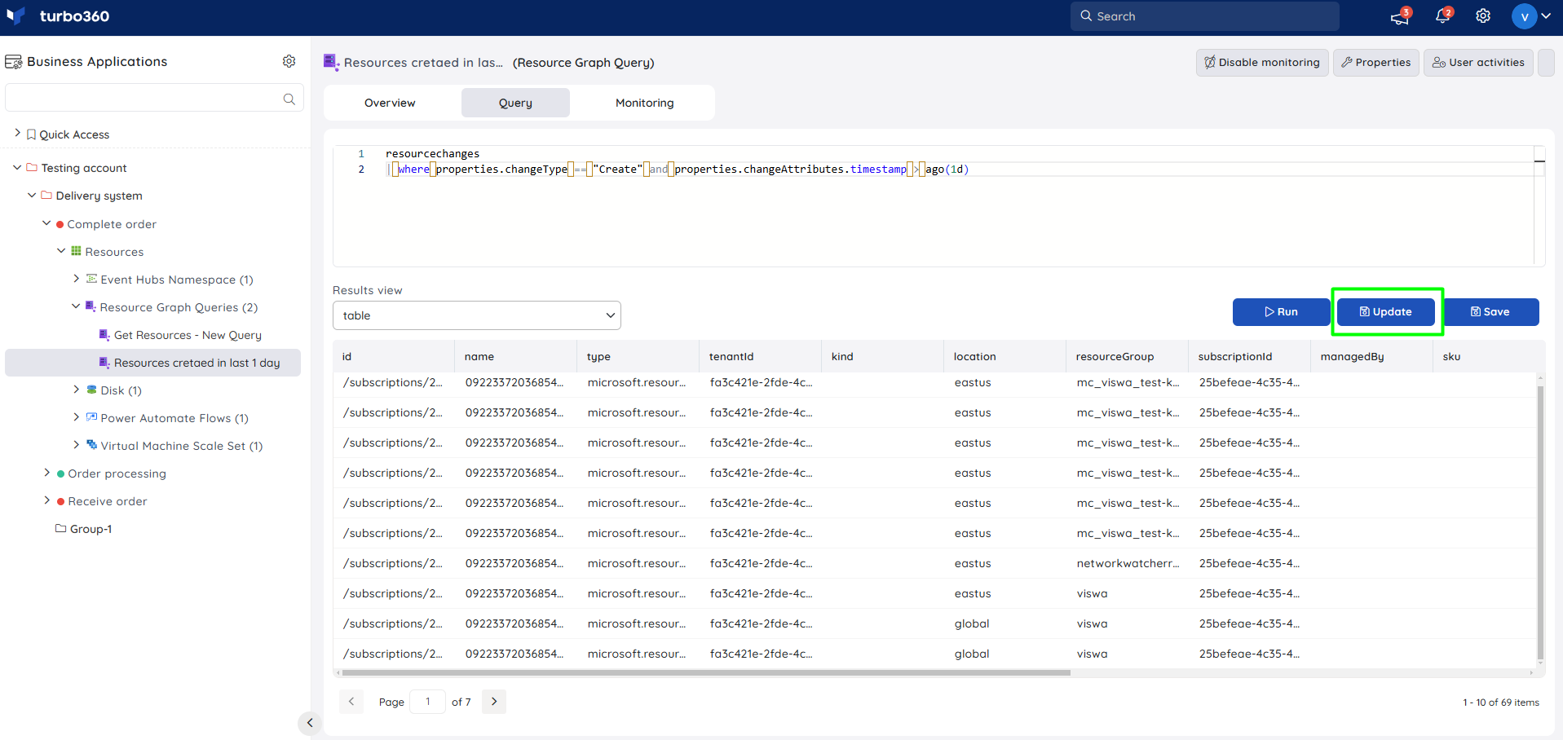
Task: Click the resourceGroup column header
Action: click(x=1127, y=357)
